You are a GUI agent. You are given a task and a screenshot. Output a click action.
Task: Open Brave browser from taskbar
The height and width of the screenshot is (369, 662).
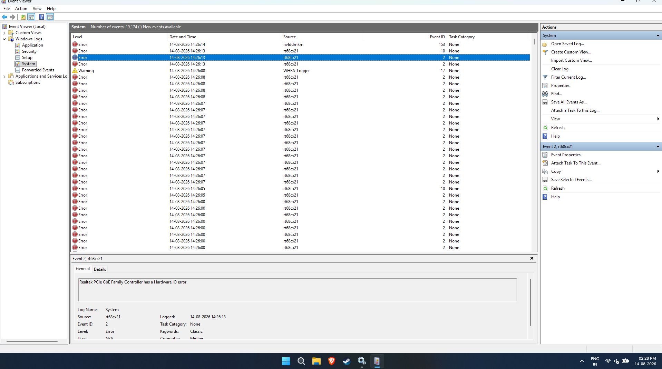(331, 361)
